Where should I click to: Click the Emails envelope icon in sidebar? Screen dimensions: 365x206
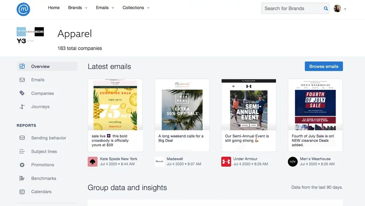[x=22, y=80]
